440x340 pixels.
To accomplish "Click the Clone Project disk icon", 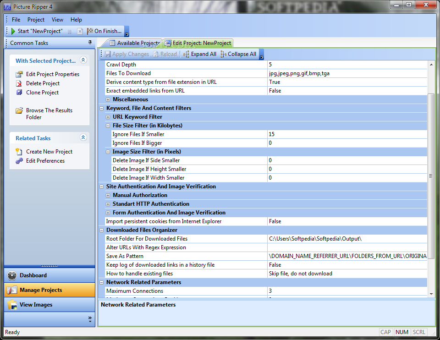I will coord(19,92).
